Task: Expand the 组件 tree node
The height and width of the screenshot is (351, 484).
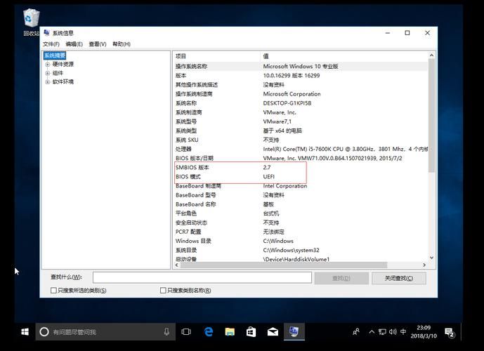Action: coord(48,73)
